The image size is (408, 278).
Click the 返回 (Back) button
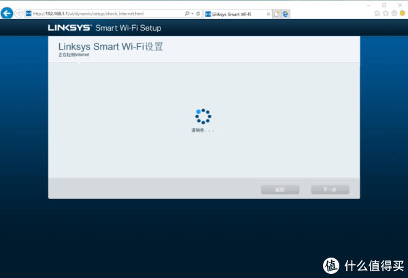(280, 190)
